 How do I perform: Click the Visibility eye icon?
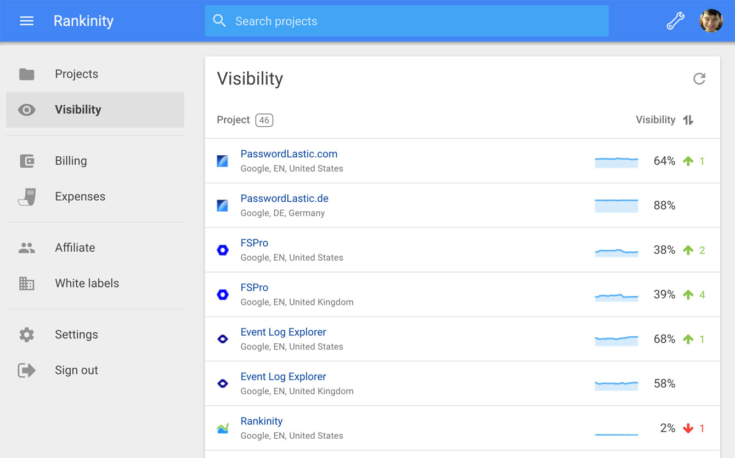pyautogui.click(x=26, y=110)
